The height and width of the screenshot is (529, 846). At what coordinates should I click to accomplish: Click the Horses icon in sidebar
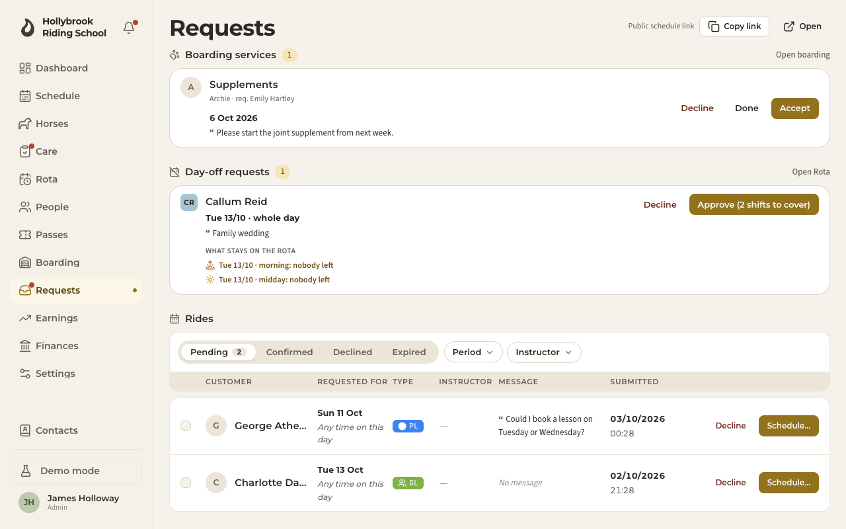(x=25, y=124)
